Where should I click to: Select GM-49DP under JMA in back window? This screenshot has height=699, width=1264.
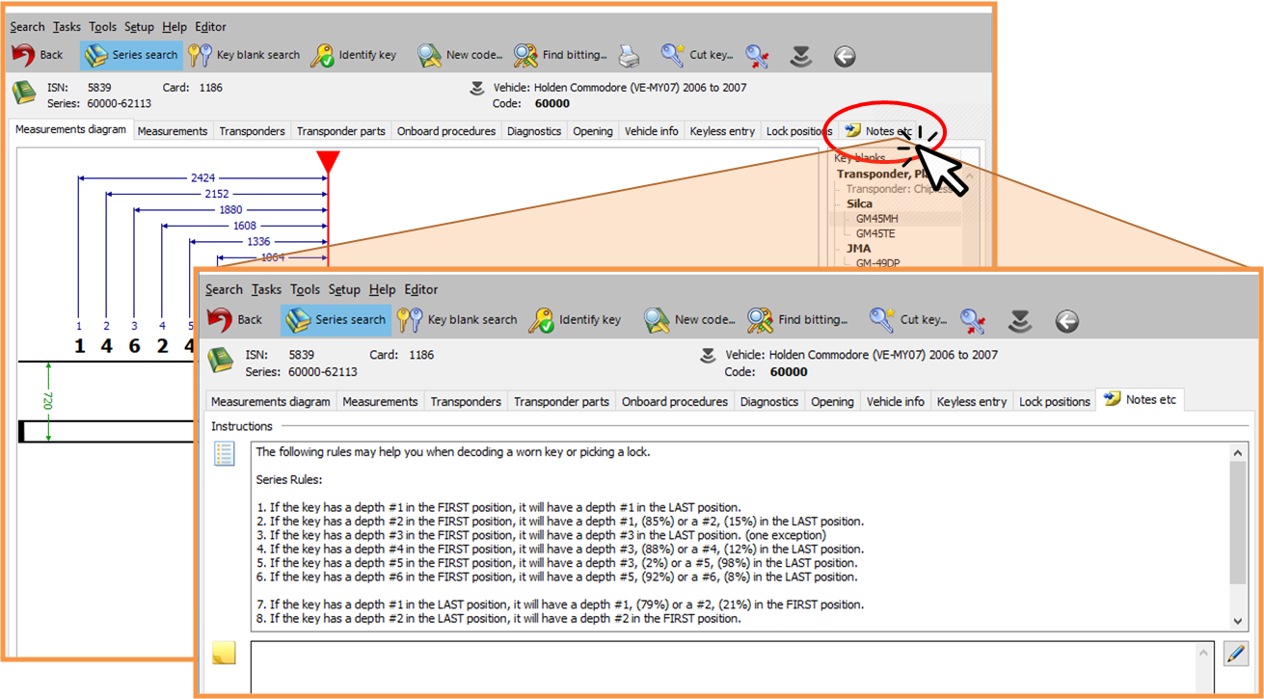pyautogui.click(x=877, y=262)
